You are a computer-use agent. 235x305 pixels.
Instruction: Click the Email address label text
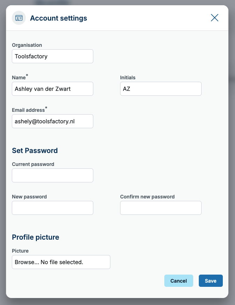click(x=28, y=110)
